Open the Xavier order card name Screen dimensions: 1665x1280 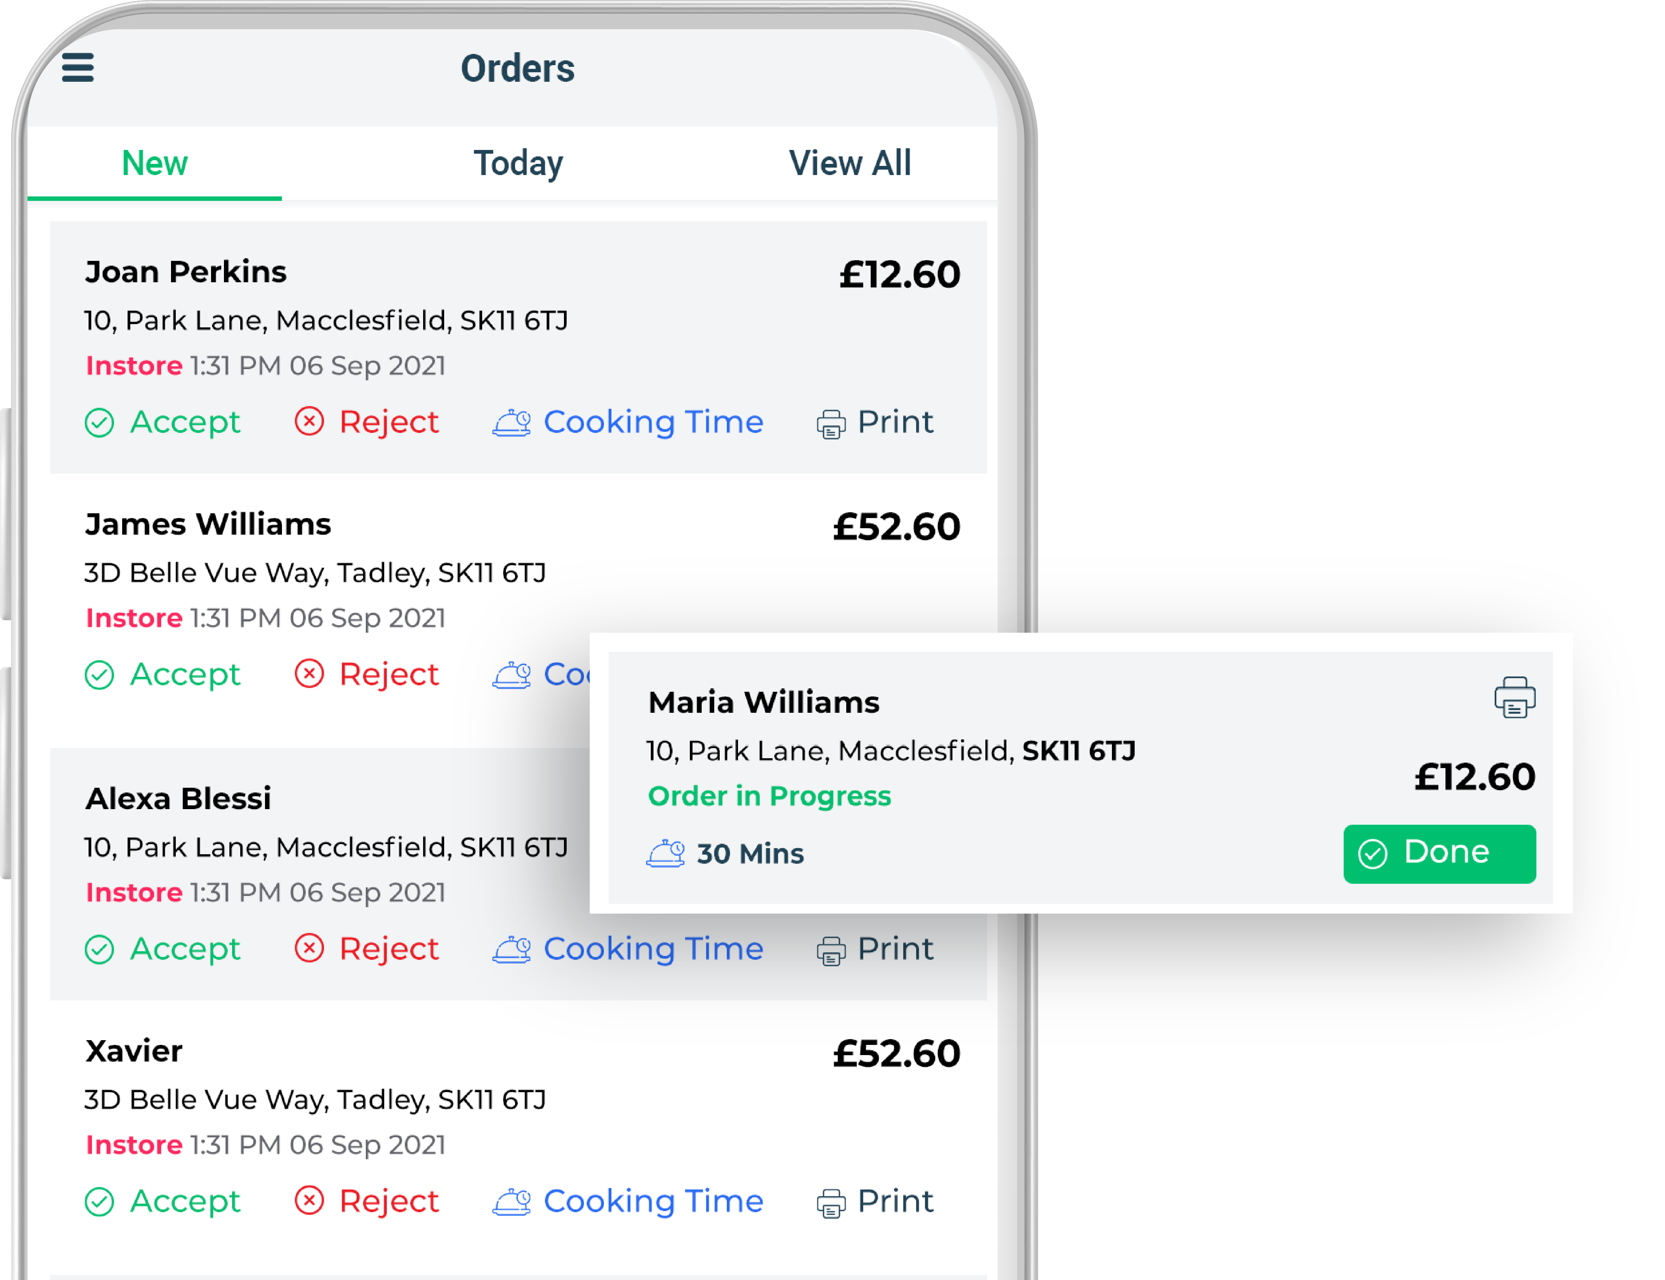(x=134, y=1051)
